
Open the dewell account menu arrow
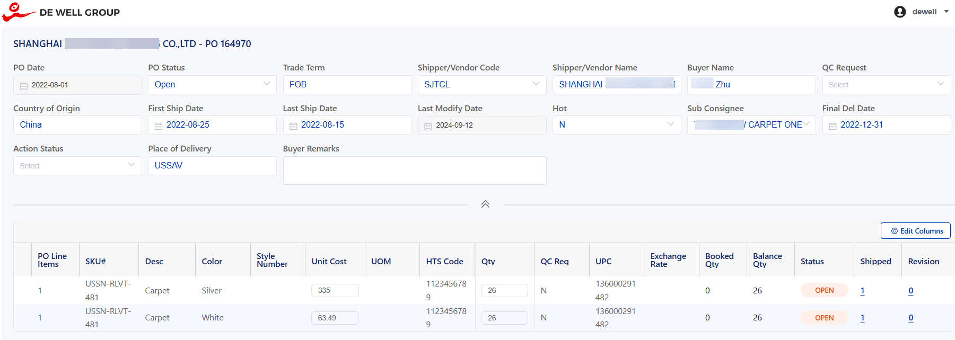(947, 12)
